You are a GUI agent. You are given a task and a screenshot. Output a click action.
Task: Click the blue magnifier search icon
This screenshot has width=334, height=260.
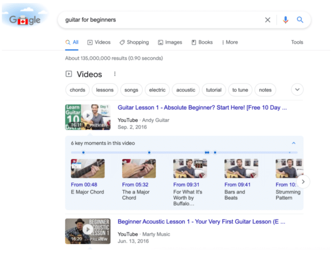click(300, 20)
